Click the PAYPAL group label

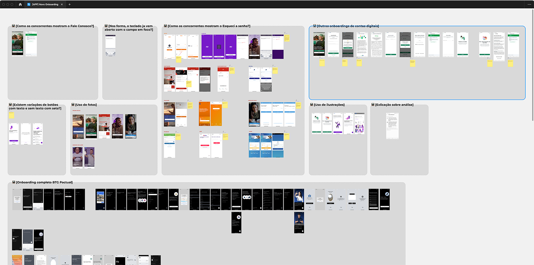tap(251, 66)
